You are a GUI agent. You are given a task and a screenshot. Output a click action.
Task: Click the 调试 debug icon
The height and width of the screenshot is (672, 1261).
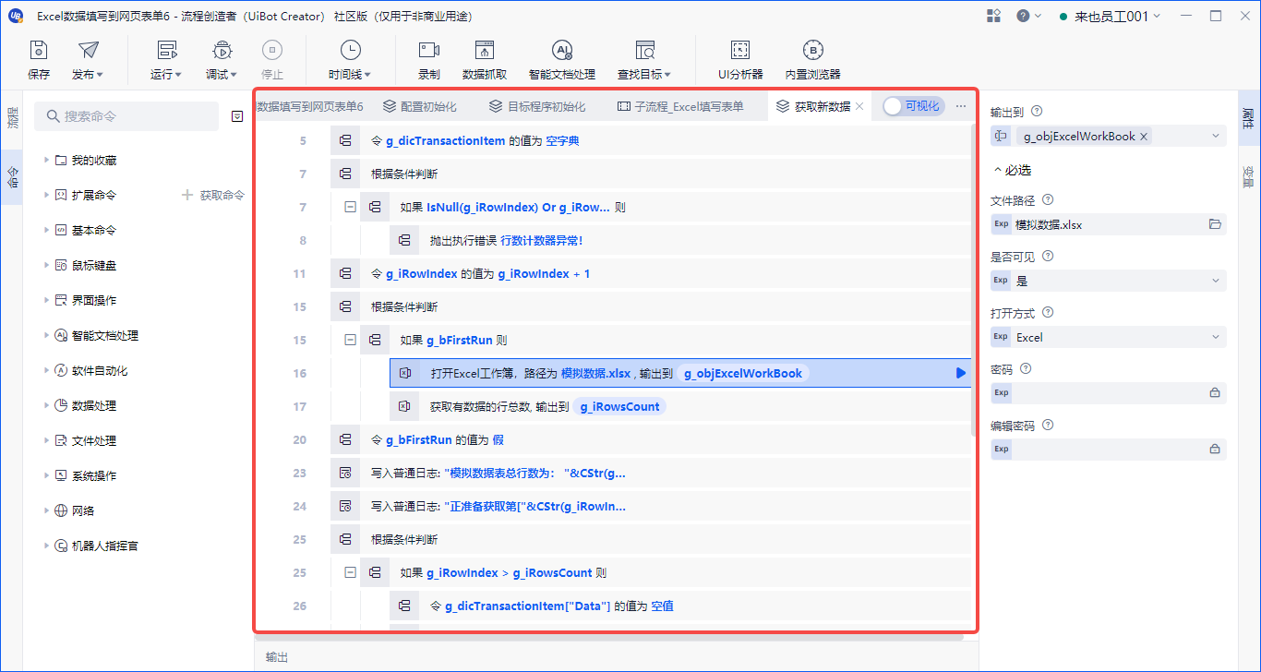tap(222, 51)
